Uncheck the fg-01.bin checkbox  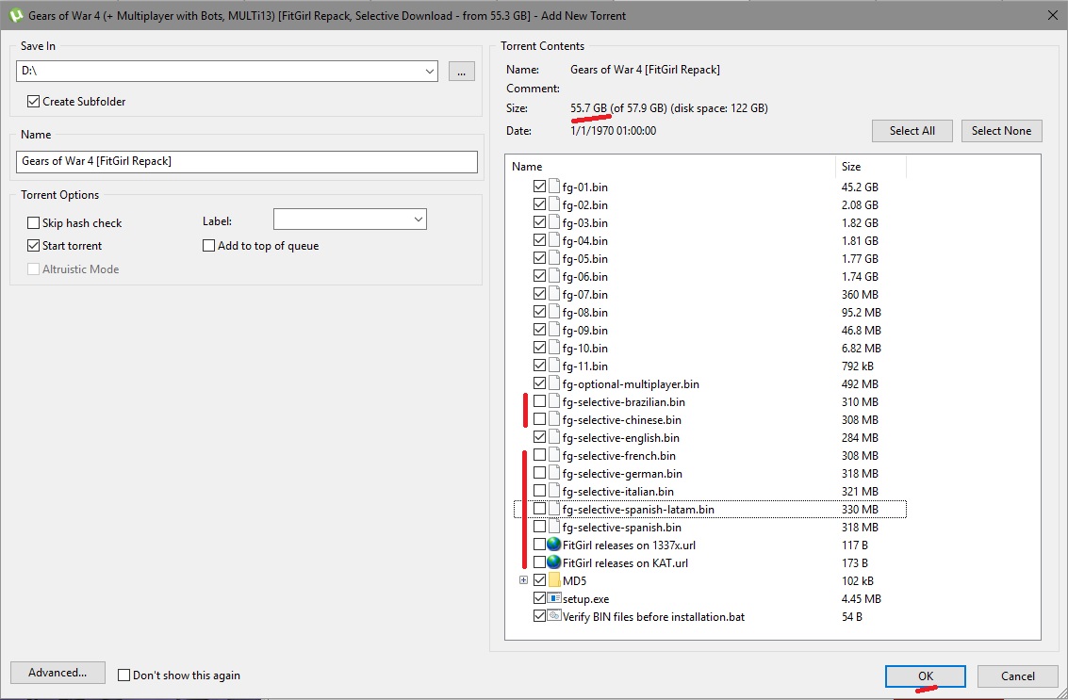(539, 186)
